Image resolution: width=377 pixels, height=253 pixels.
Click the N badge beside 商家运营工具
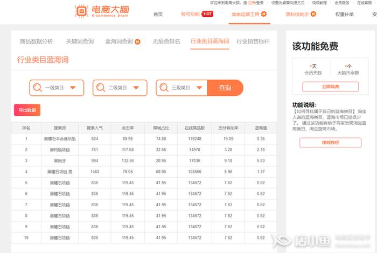pos(264,14)
